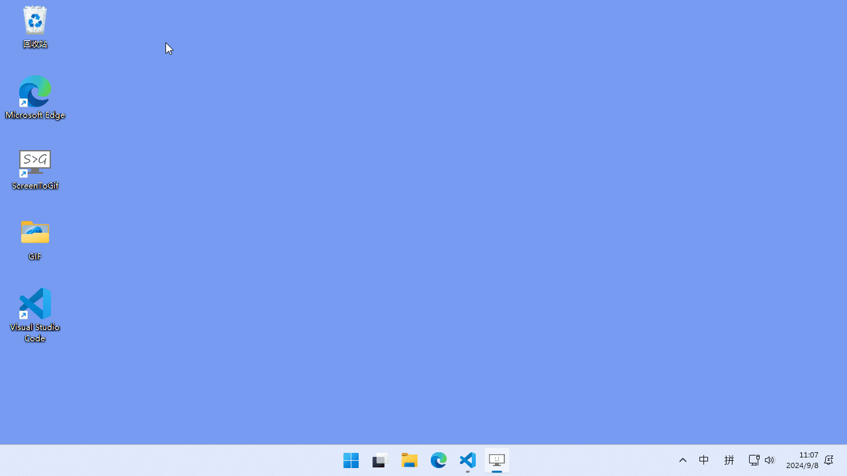Open the network status tray icon
This screenshot has height=476, width=847.
click(x=754, y=460)
